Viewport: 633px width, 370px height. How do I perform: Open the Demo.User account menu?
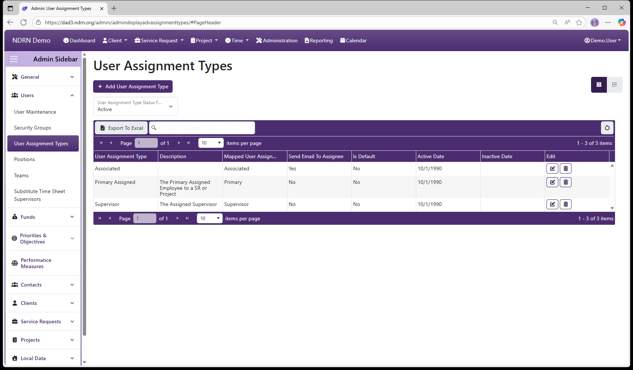tap(602, 40)
